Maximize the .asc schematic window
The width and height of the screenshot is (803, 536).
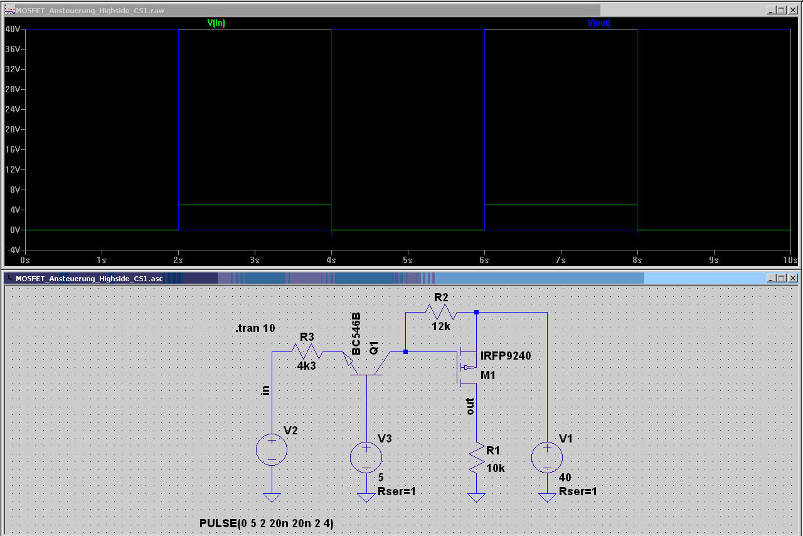[782, 278]
